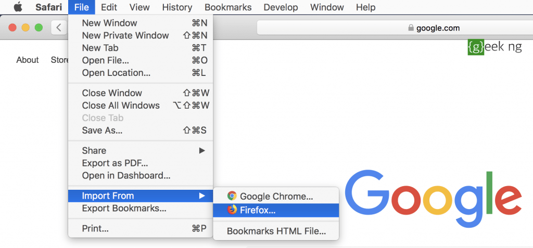
Task: Open the Bookmarks menu
Action: point(228,7)
